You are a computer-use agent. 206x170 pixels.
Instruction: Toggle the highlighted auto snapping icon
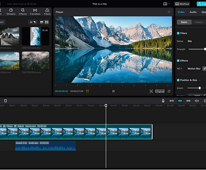[x=180, y=101]
